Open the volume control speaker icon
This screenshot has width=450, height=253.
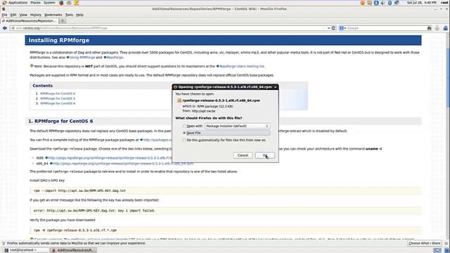pyautogui.click(x=382, y=3)
